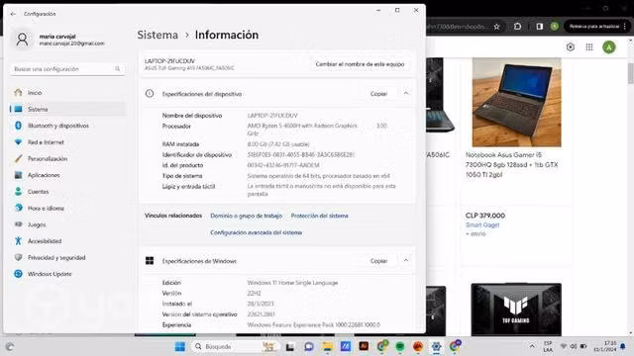This screenshot has height=356, width=634.
Task: Open Google settings gear in browser page
Action: (x=571, y=47)
